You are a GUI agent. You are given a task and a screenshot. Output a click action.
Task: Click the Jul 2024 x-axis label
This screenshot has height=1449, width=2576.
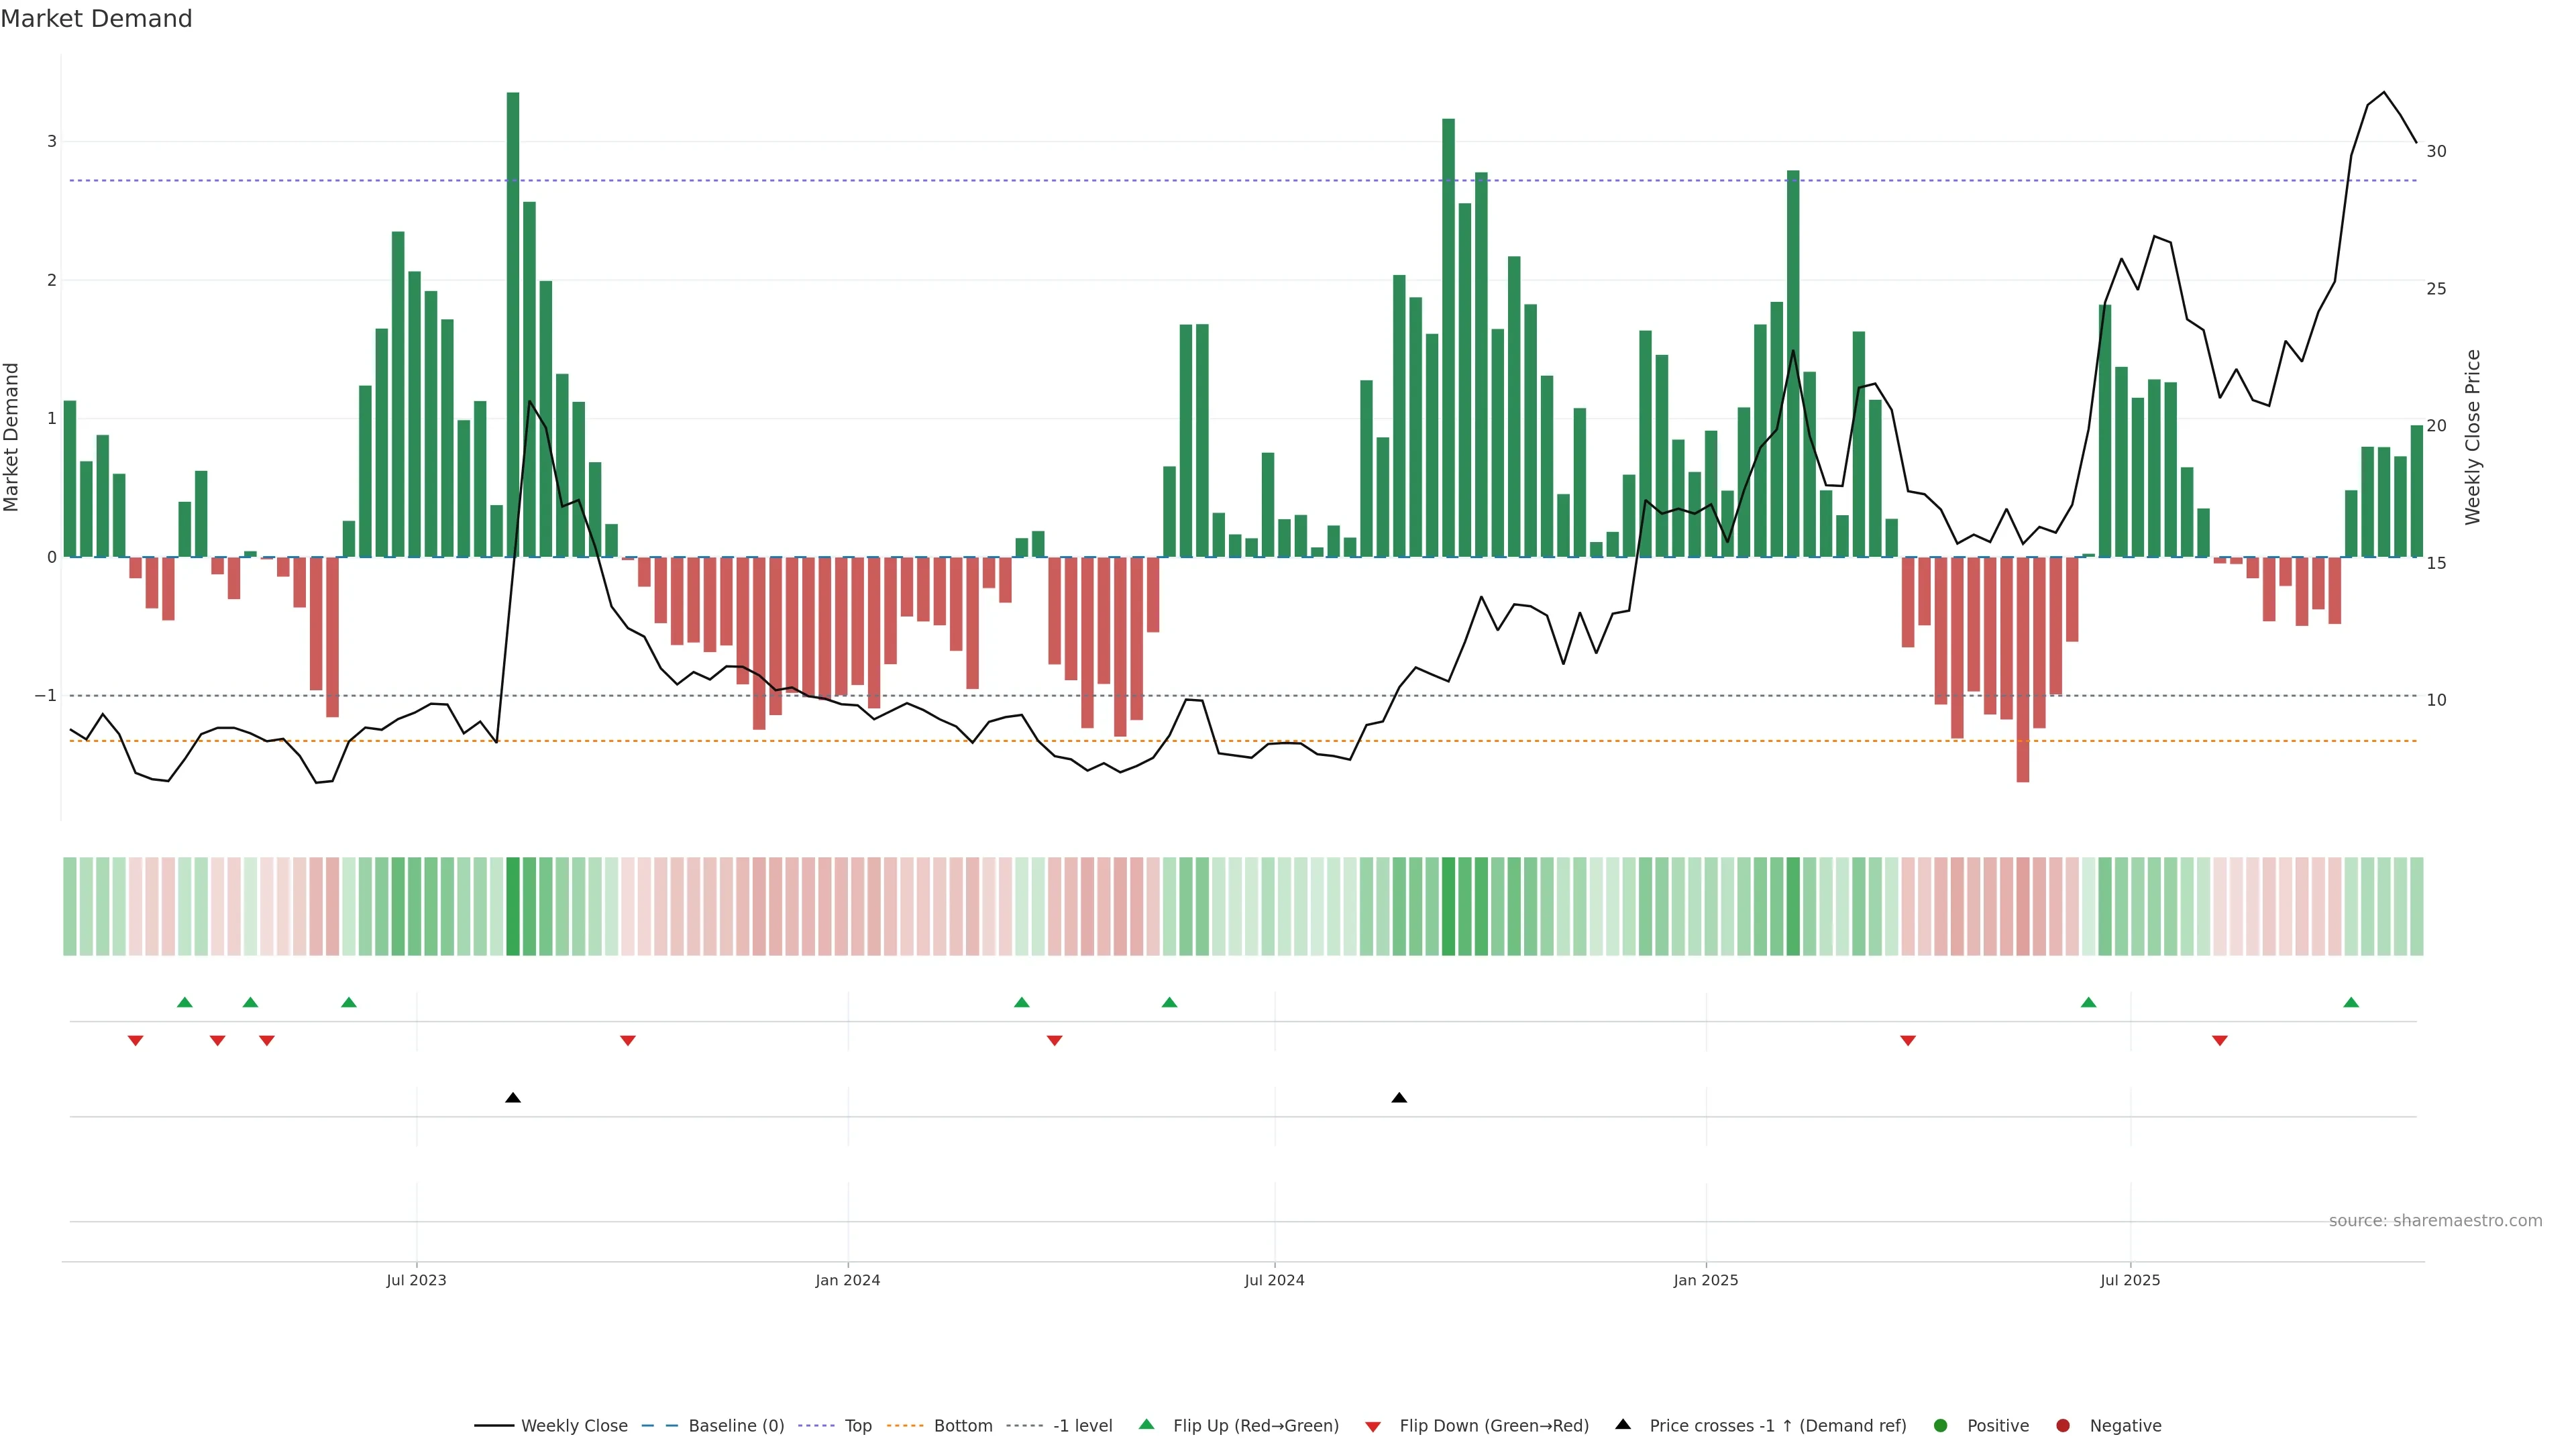click(1274, 1280)
